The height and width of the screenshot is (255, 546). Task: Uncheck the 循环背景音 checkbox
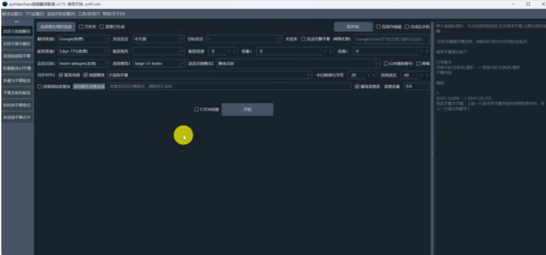click(367, 86)
